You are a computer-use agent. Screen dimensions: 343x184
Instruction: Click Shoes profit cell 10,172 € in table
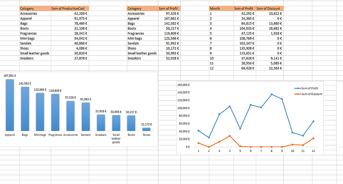click(x=169, y=48)
